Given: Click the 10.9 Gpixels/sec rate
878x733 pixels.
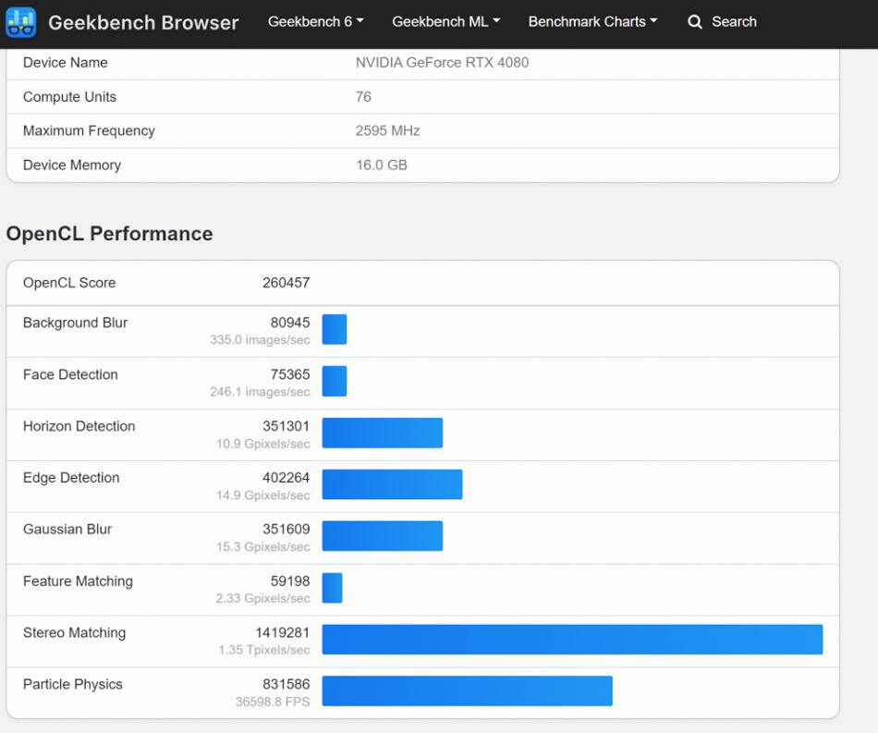Looking at the screenshot, I should (x=263, y=444).
